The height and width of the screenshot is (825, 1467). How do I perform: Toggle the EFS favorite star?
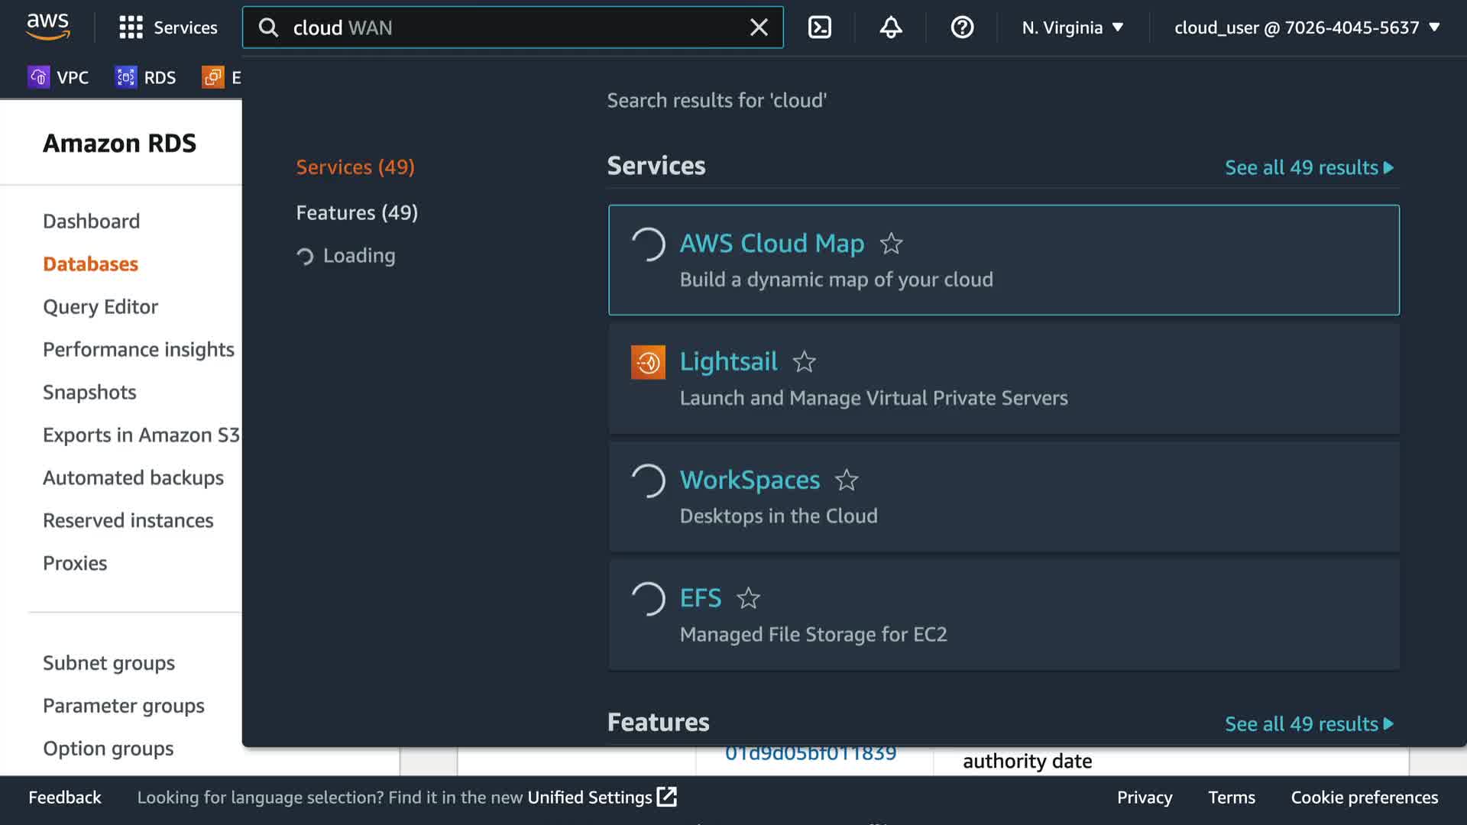(x=748, y=598)
